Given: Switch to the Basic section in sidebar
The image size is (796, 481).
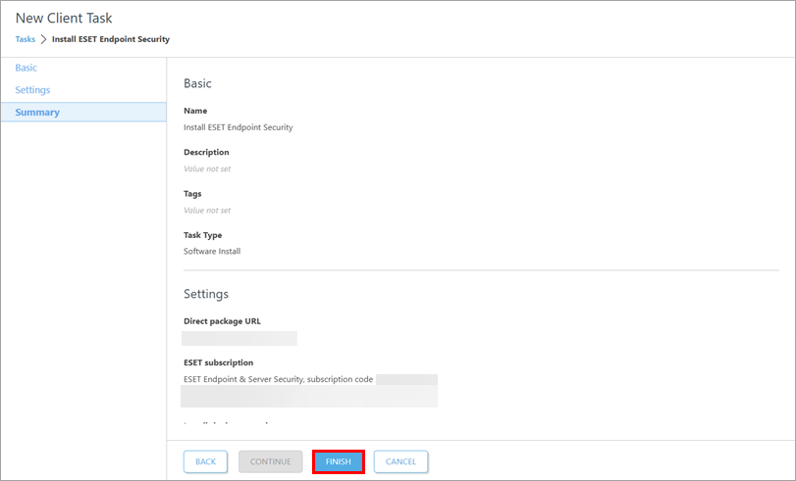Looking at the screenshot, I should point(27,68).
